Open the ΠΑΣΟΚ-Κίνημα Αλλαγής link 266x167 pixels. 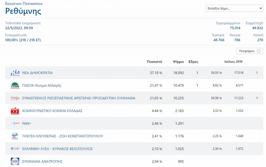(x=42, y=85)
